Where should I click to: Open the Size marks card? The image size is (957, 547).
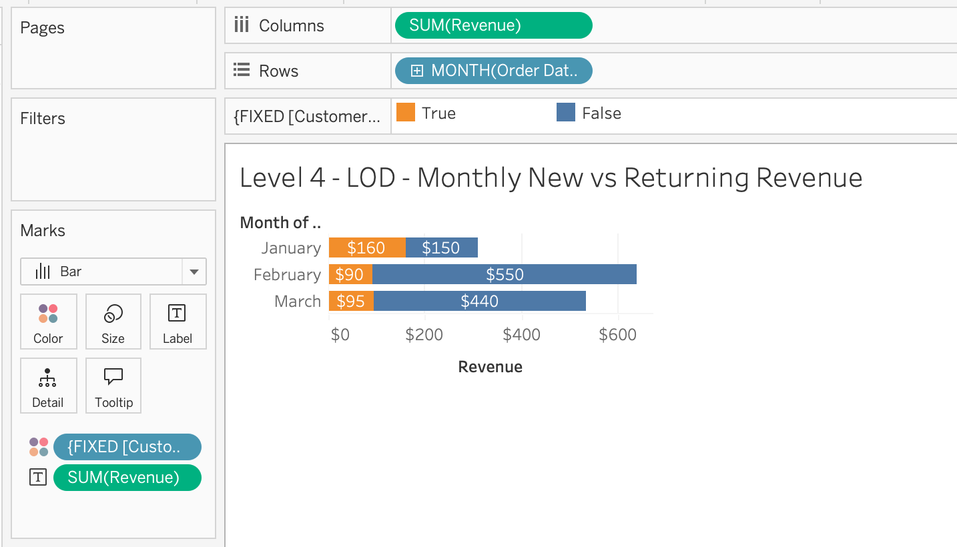point(113,314)
